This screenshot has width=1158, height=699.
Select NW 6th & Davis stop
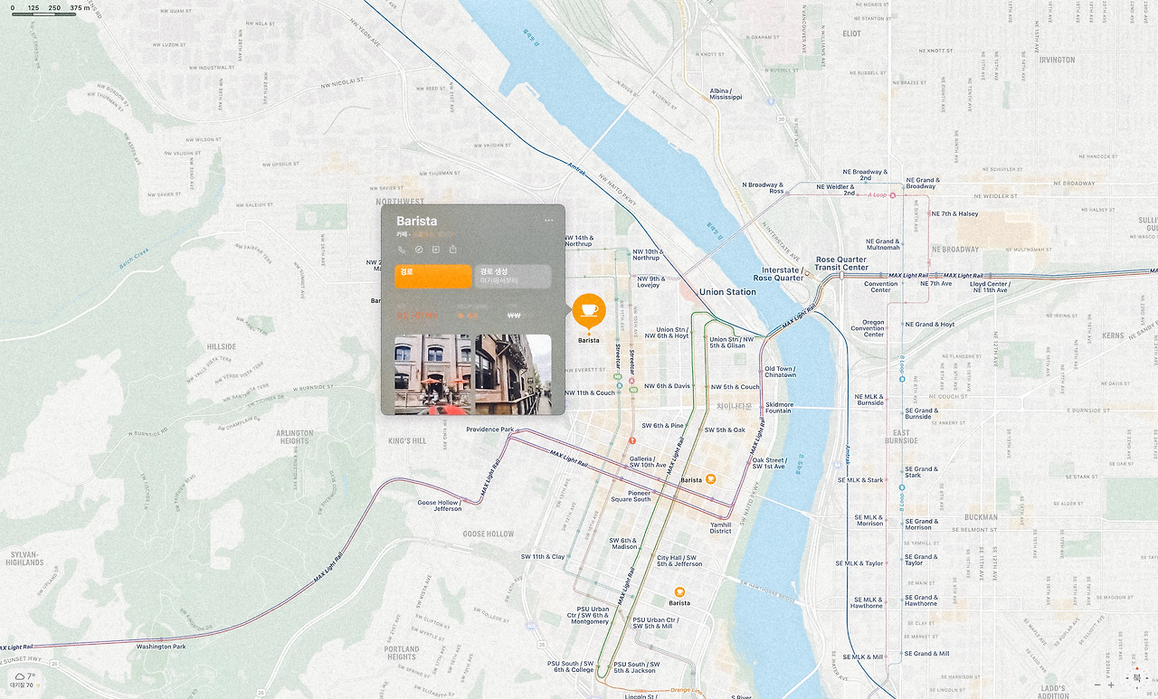668,386
